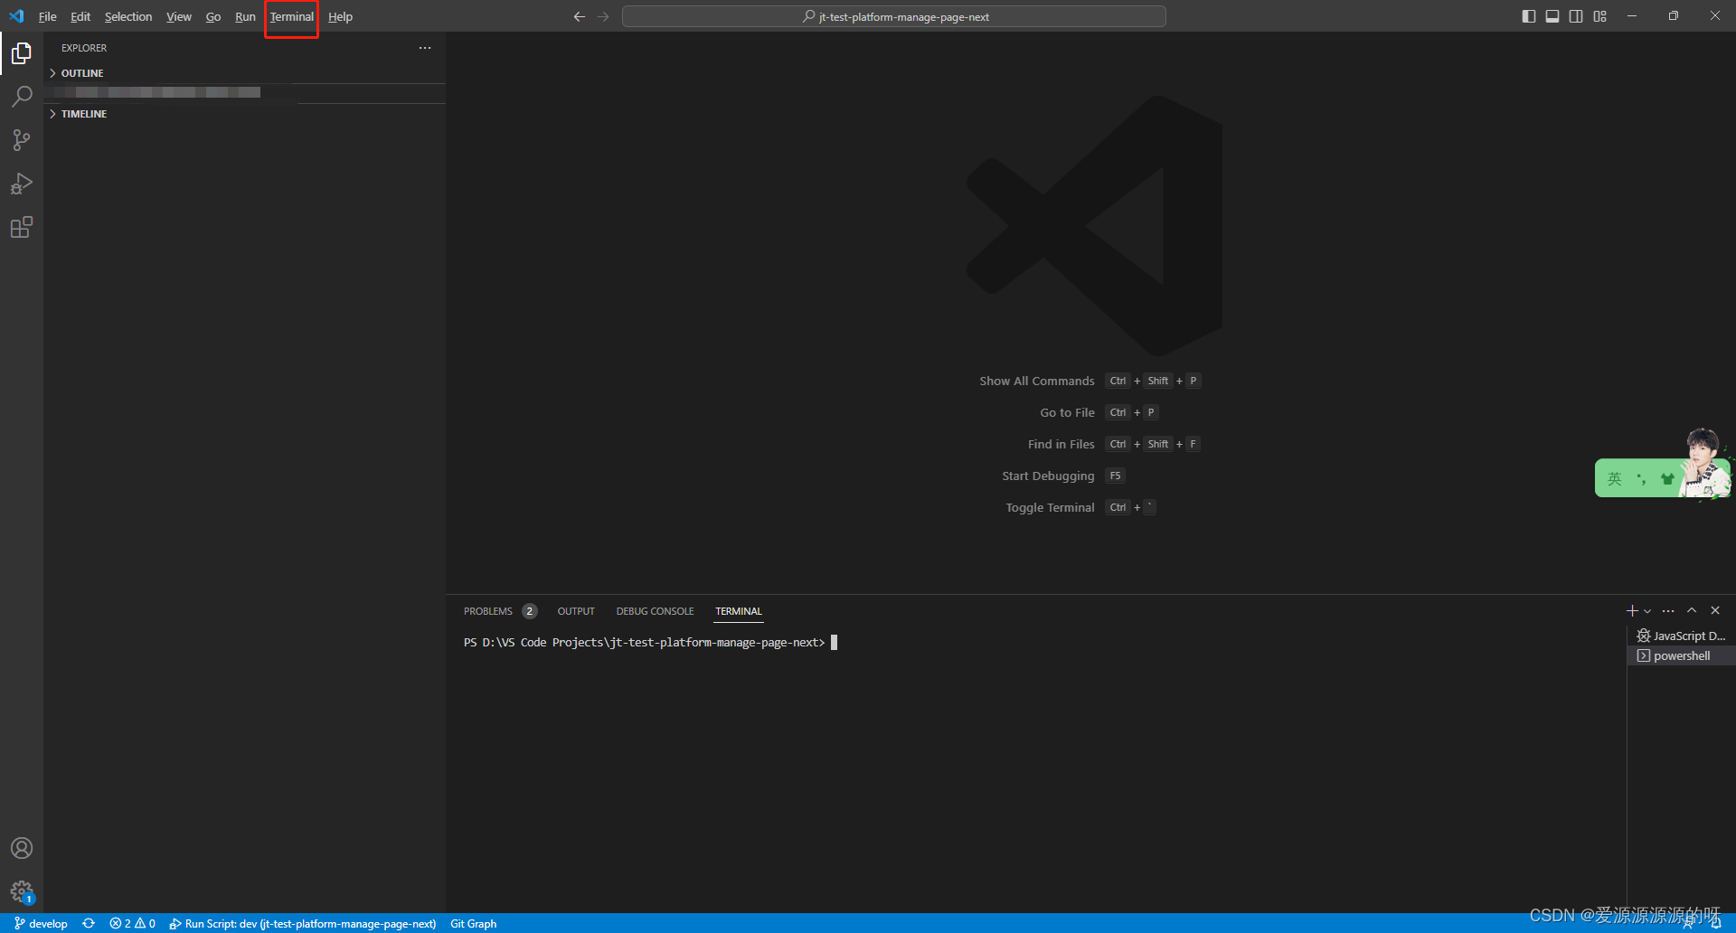Open the Go menu
Screen dimensions: 1736x933
click(213, 16)
